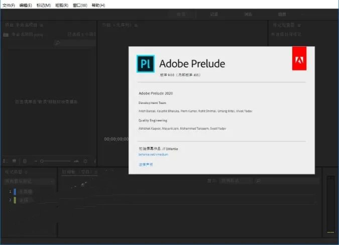Screen dimensions: 339x245
Task: Click the Adobe Prelude 2020 text
Action: coord(156,93)
